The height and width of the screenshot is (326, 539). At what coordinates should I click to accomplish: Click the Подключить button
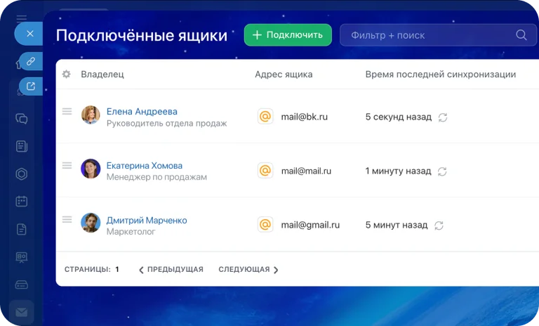(x=288, y=35)
